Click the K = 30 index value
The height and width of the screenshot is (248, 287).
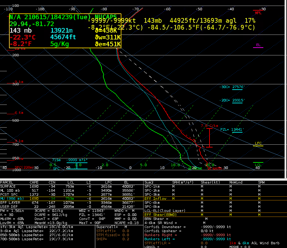pos(7,215)
